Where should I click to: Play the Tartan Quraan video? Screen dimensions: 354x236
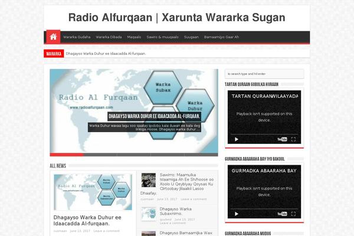237,139
